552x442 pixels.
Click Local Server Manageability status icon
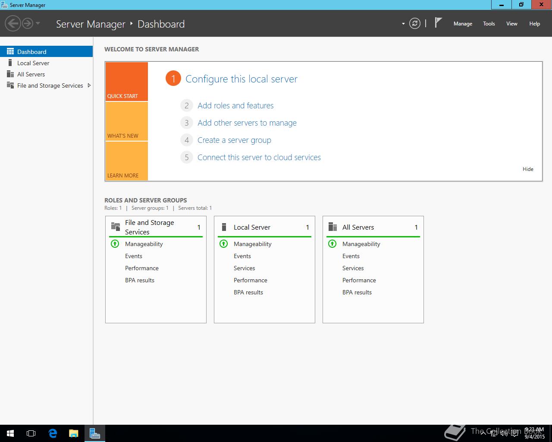[223, 244]
